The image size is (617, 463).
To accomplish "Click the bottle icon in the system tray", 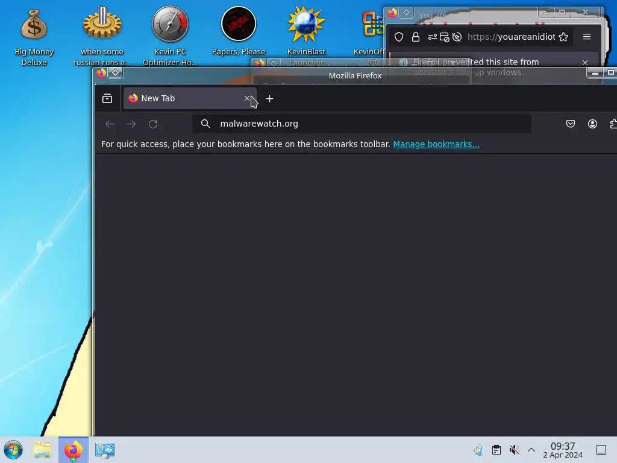I will (x=478, y=450).
